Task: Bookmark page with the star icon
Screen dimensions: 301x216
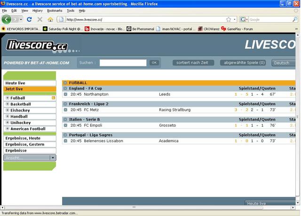Action: [229, 19]
